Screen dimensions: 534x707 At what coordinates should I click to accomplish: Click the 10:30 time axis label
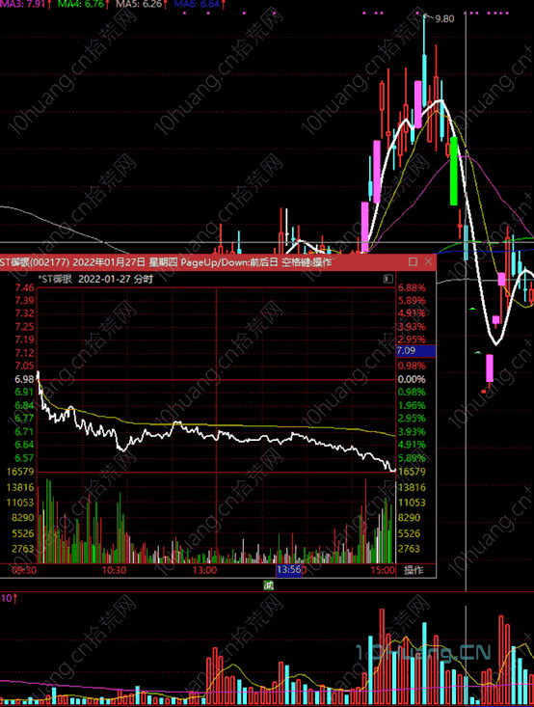click(x=114, y=570)
